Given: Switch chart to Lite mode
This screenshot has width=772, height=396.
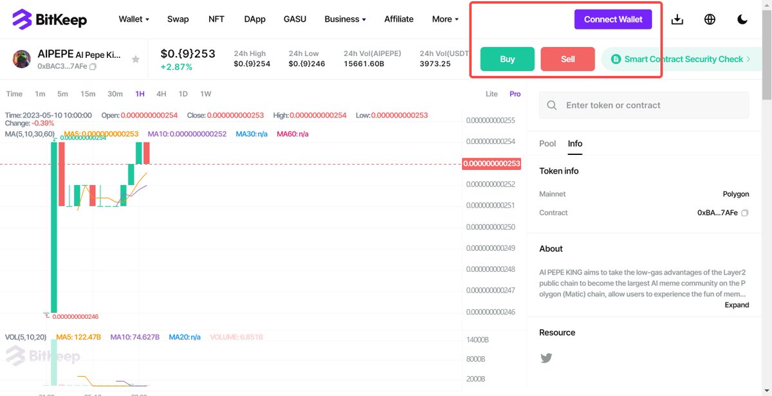Looking at the screenshot, I should 492,94.
